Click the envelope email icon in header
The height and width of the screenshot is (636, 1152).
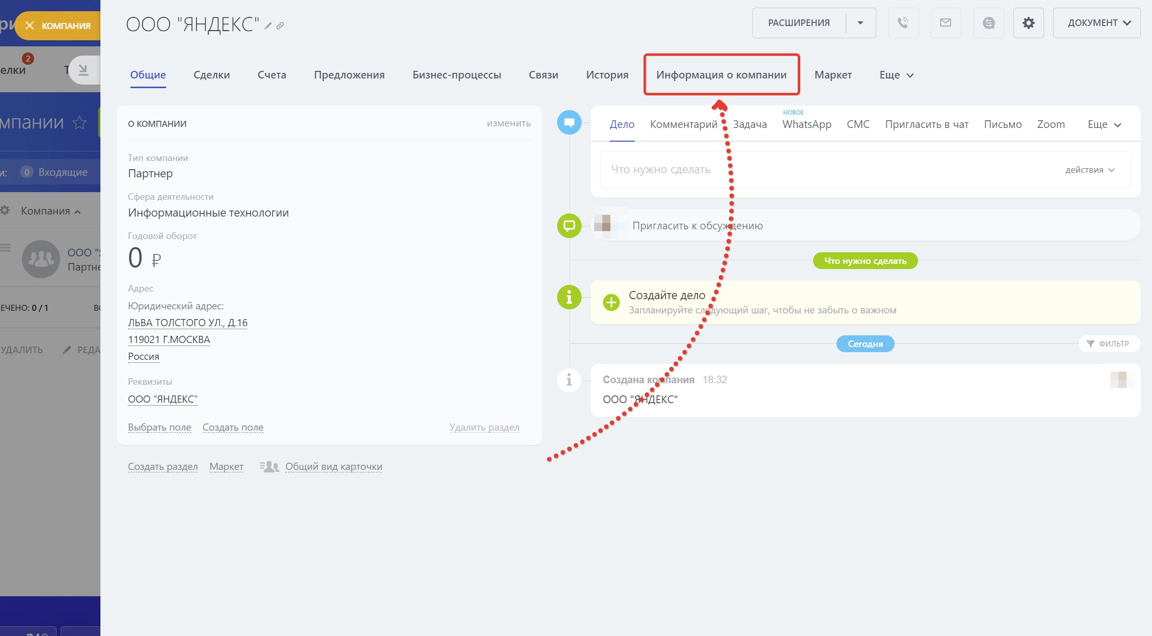pos(946,23)
